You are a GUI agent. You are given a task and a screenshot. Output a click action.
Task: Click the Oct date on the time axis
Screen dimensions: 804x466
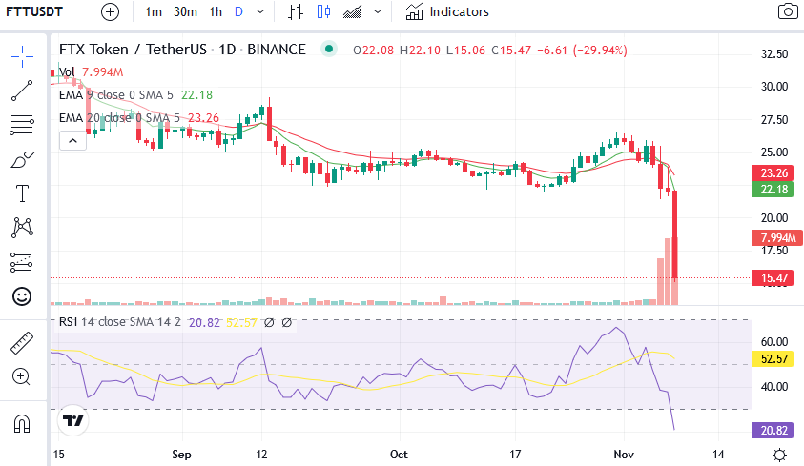[399, 455]
